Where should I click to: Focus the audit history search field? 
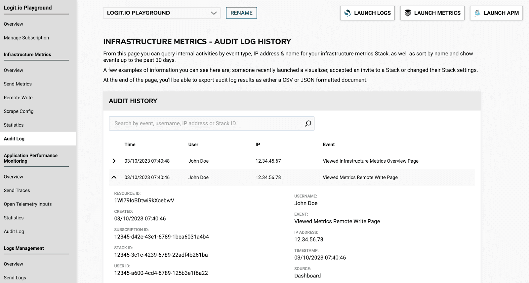coord(212,123)
